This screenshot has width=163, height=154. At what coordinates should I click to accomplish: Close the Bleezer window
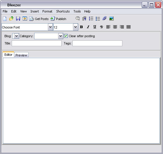[158, 5]
